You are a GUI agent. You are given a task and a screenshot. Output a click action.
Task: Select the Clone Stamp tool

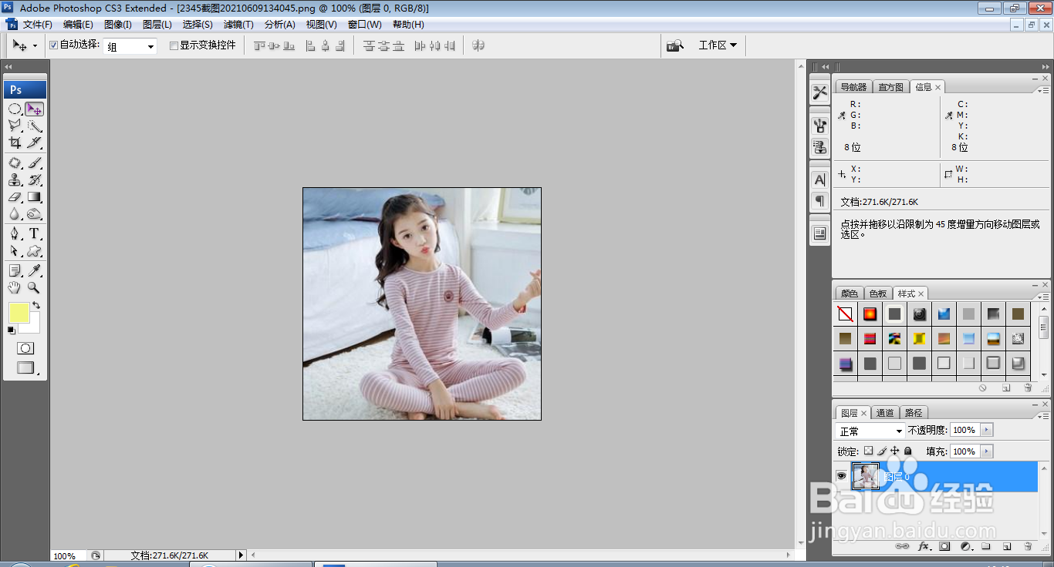click(x=15, y=180)
